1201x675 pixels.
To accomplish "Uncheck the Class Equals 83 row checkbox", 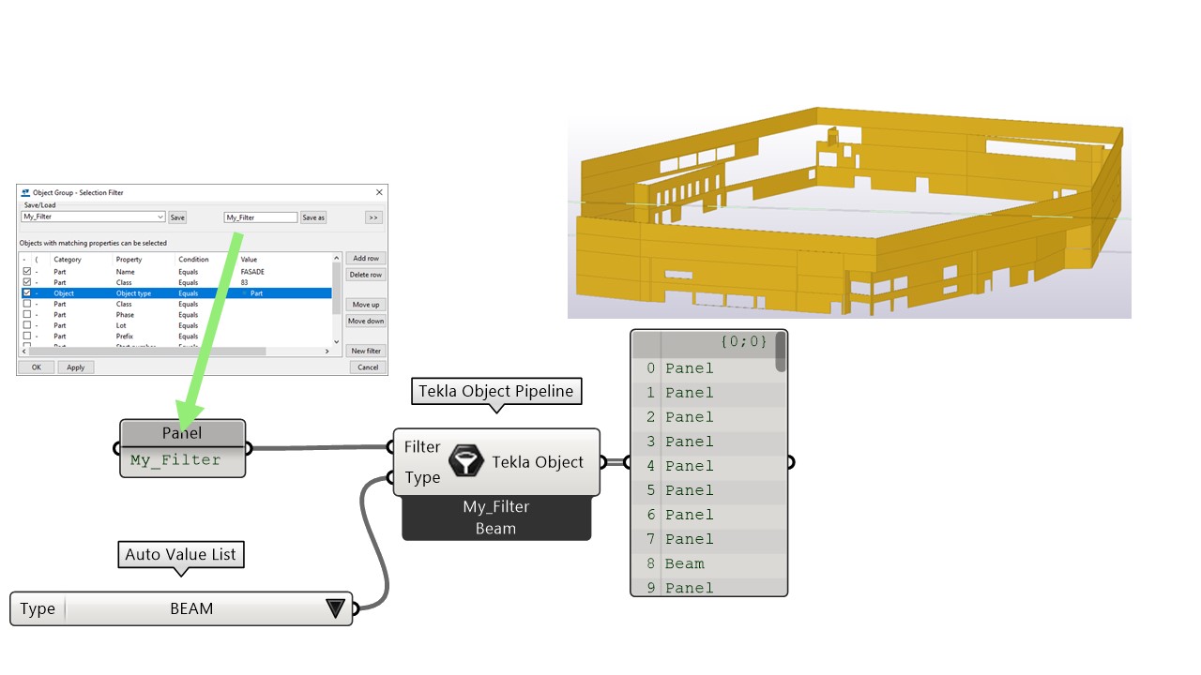I will pos(26,282).
